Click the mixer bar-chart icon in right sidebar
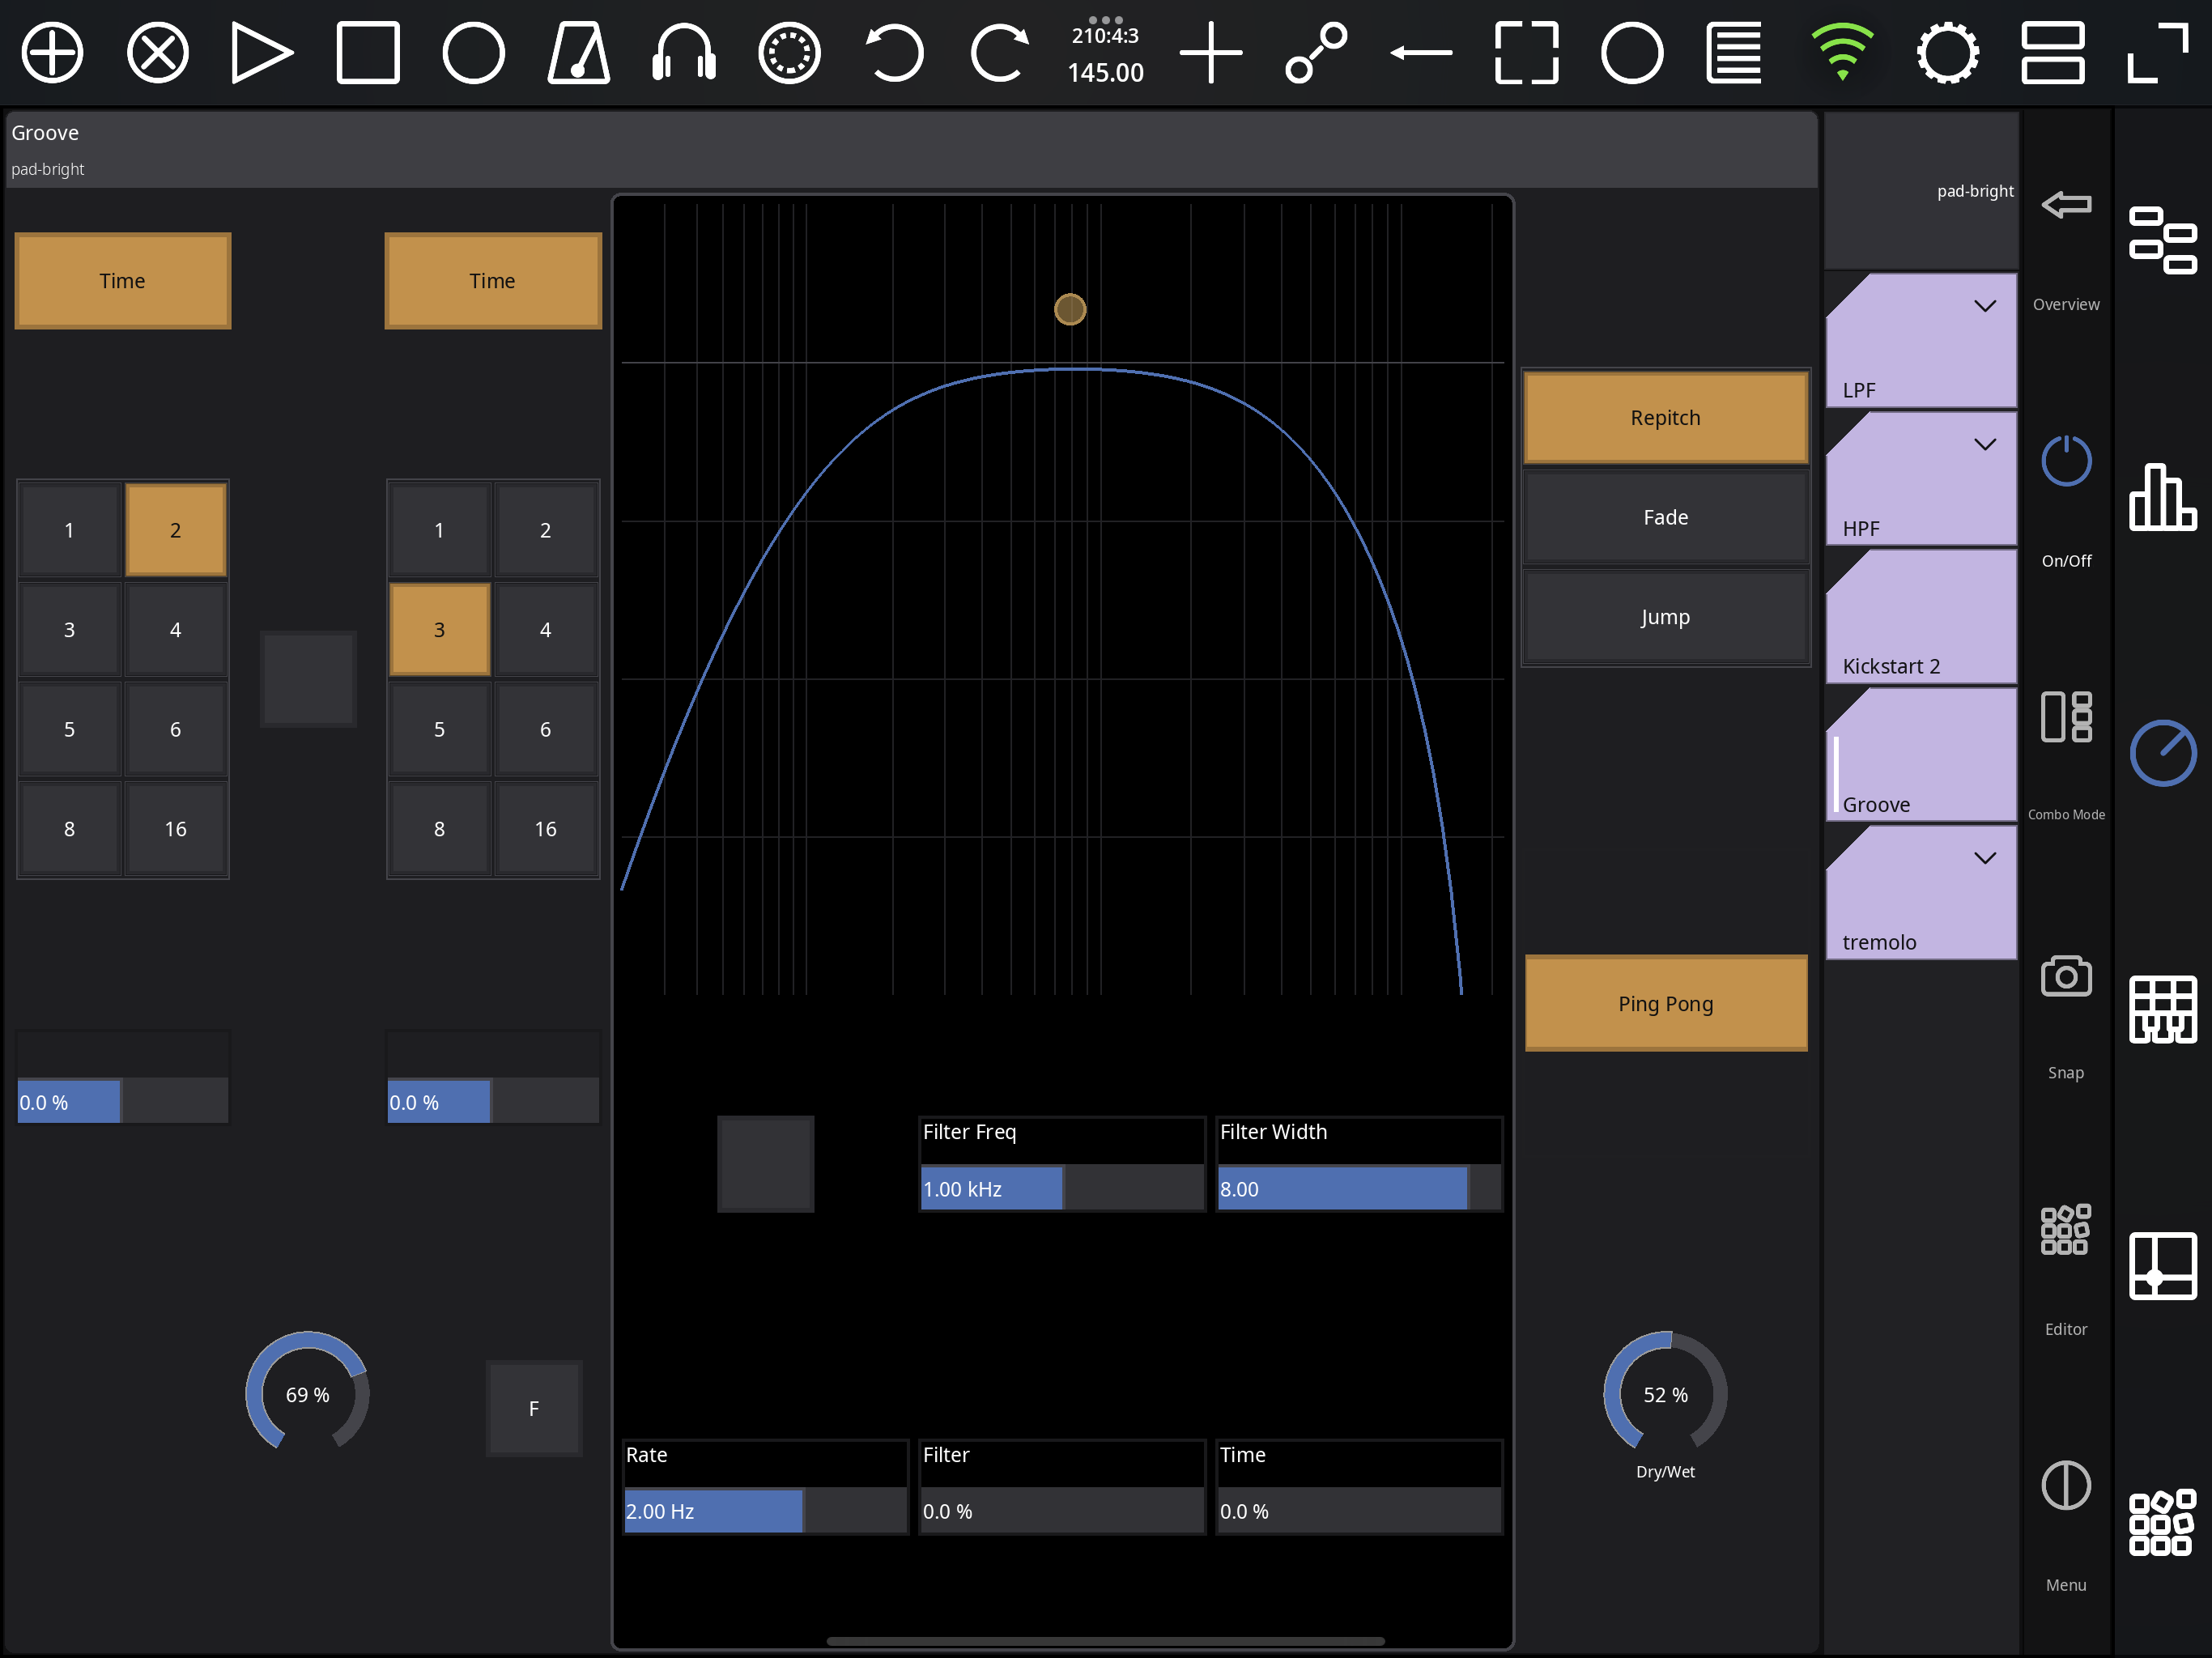Viewport: 2212px width, 1658px height. pyautogui.click(x=2161, y=497)
